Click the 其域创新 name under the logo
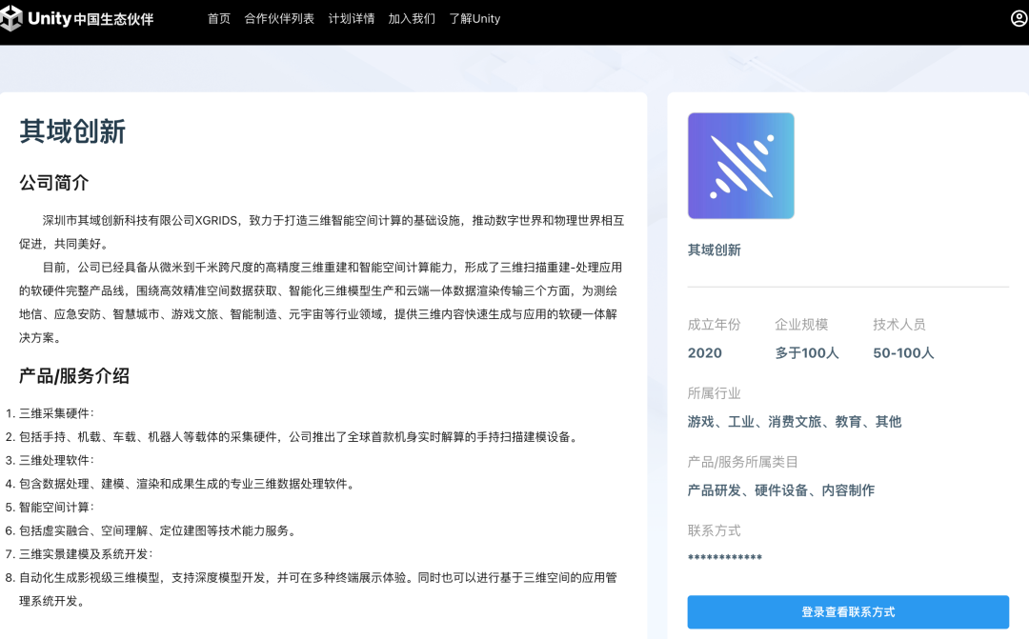The width and height of the screenshot is (1029, 639). click(714, 250)
